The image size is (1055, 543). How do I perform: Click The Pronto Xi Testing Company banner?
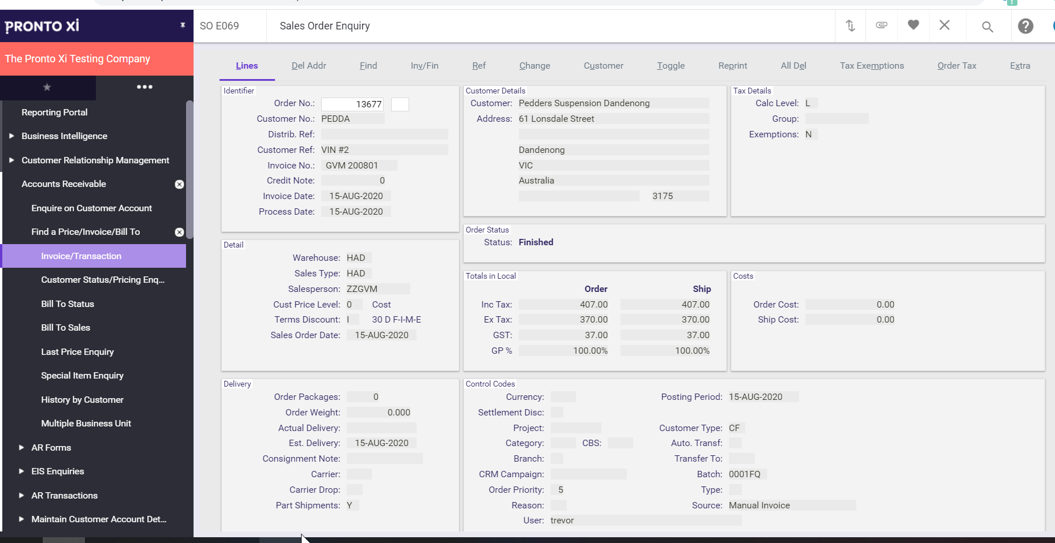96,59
